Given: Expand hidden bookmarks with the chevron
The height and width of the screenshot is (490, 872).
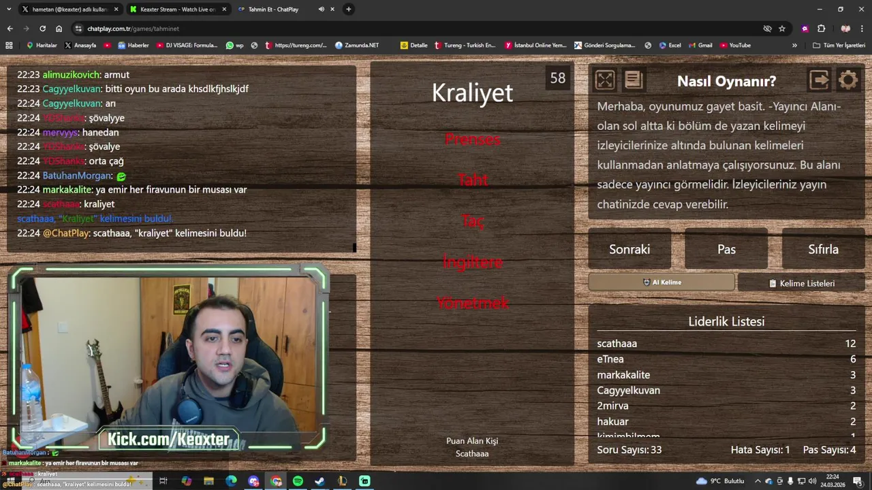Looking at the screenshot, I should [794, 46].
